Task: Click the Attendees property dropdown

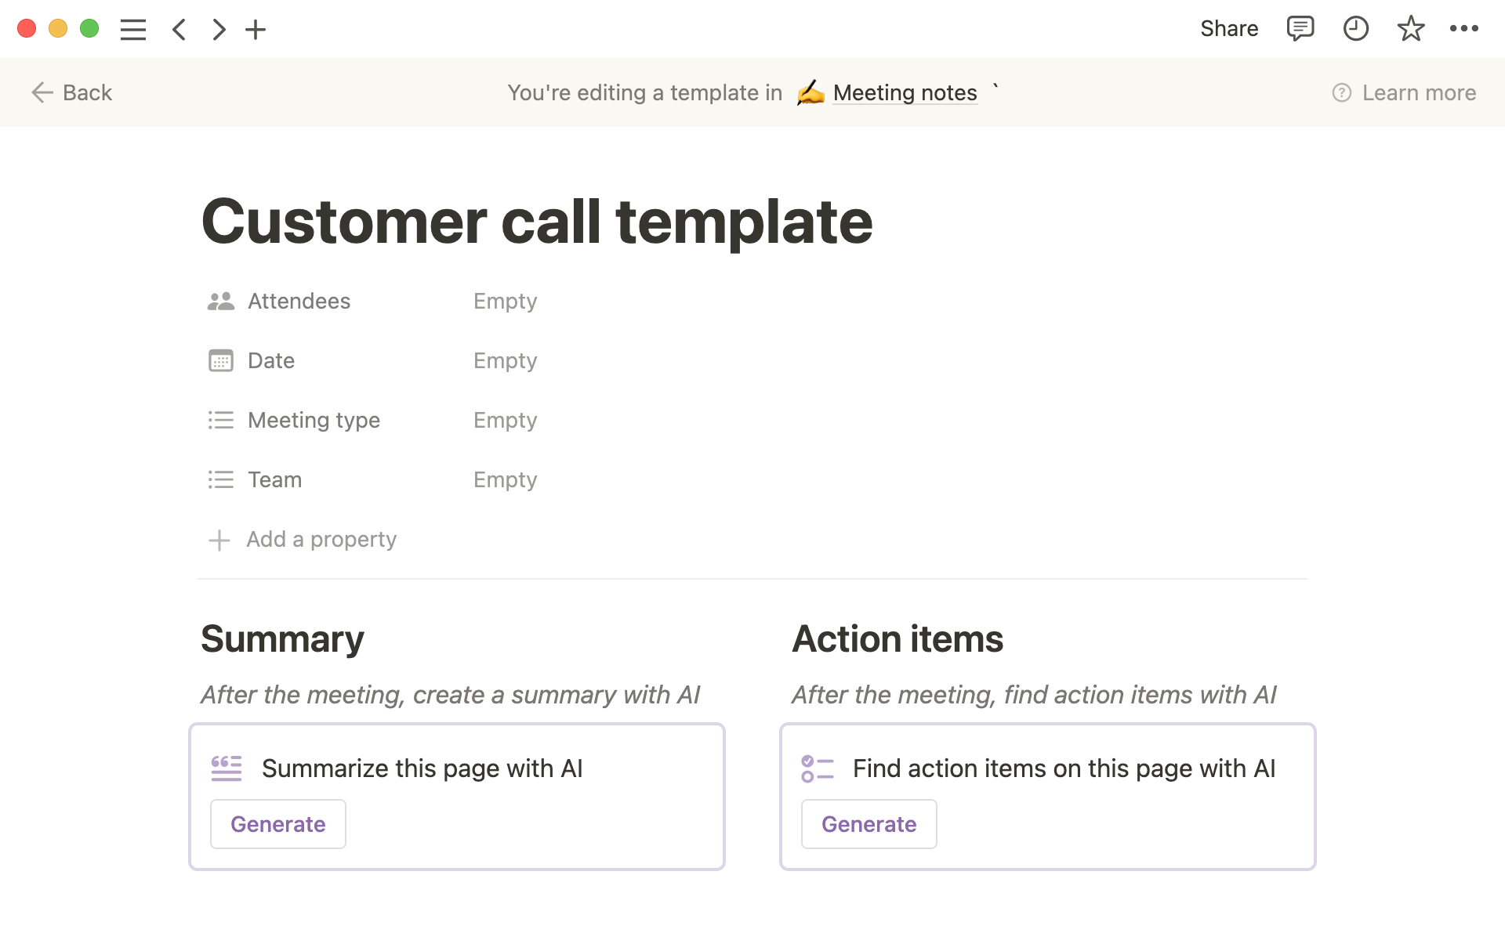Action: [x=505, y=301]
